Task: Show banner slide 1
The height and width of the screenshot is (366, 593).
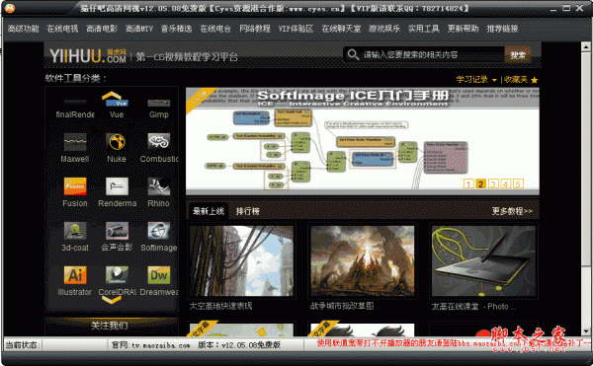Action: [468, 183]
